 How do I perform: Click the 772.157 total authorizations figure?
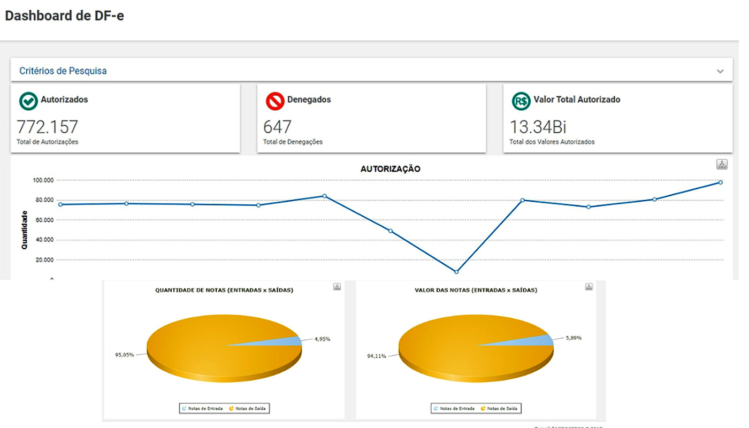pyautogui.click(x=47, y=127)
